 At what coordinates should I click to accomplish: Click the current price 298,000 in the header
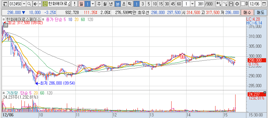14,12
